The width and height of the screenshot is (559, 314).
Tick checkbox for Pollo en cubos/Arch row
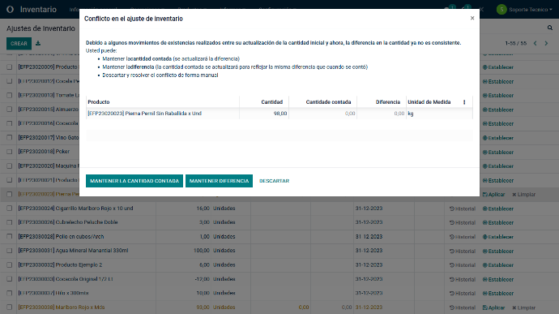pos(10,236)
